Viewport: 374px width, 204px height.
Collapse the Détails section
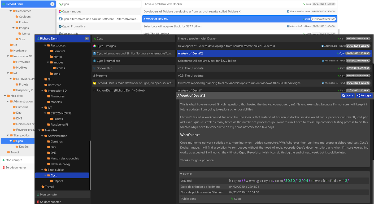click(181, 174)
